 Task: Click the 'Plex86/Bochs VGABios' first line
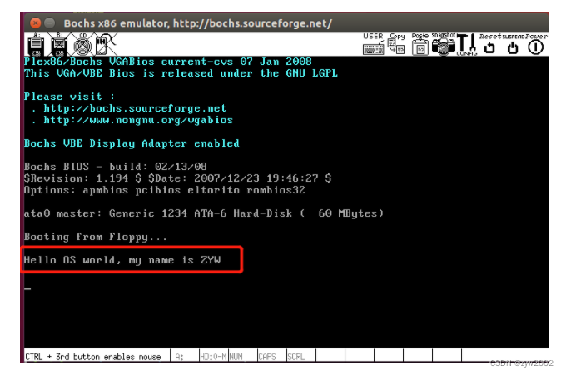pos(168,62)
